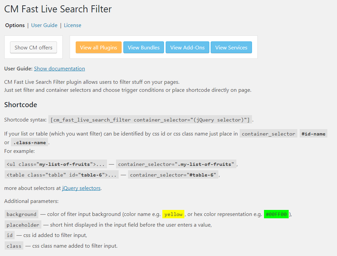The image size is (337, 256).
Task: Click the #id-name code example
Action: pyautogui.click(x=313, y=134)
